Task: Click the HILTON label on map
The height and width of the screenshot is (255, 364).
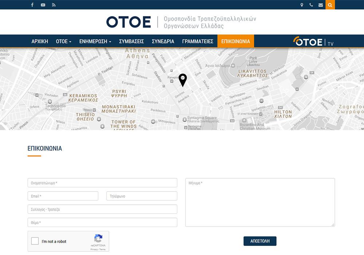Action: tap(283, 114)
